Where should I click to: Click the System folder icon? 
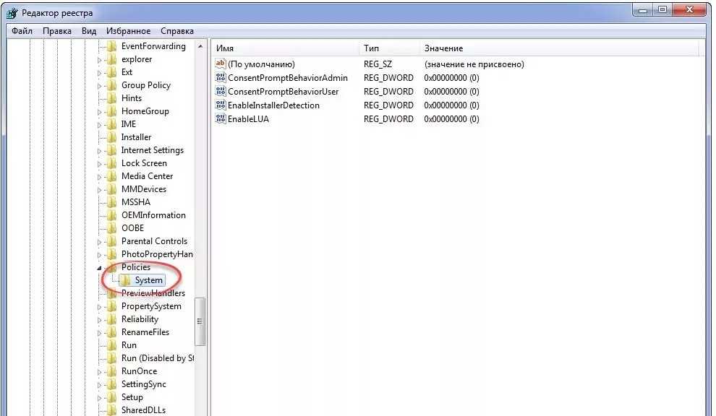126,280
